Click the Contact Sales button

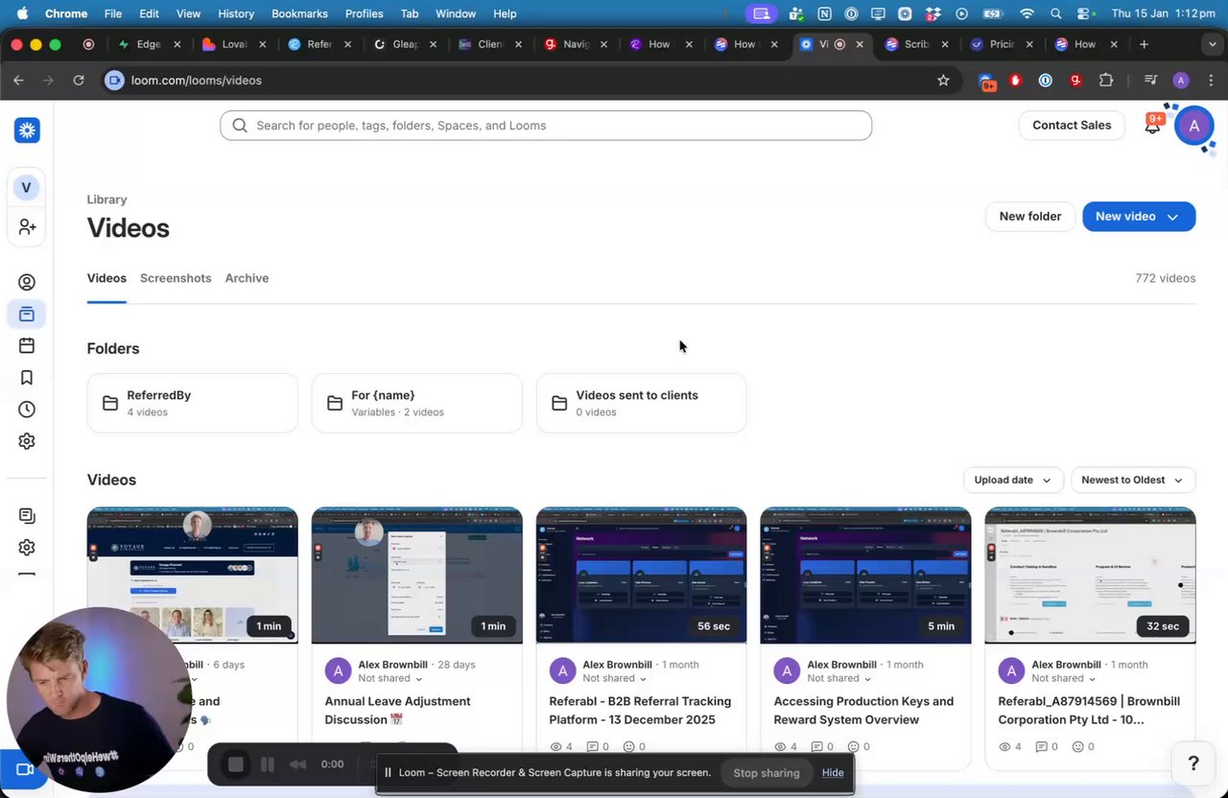(1072, 126)
